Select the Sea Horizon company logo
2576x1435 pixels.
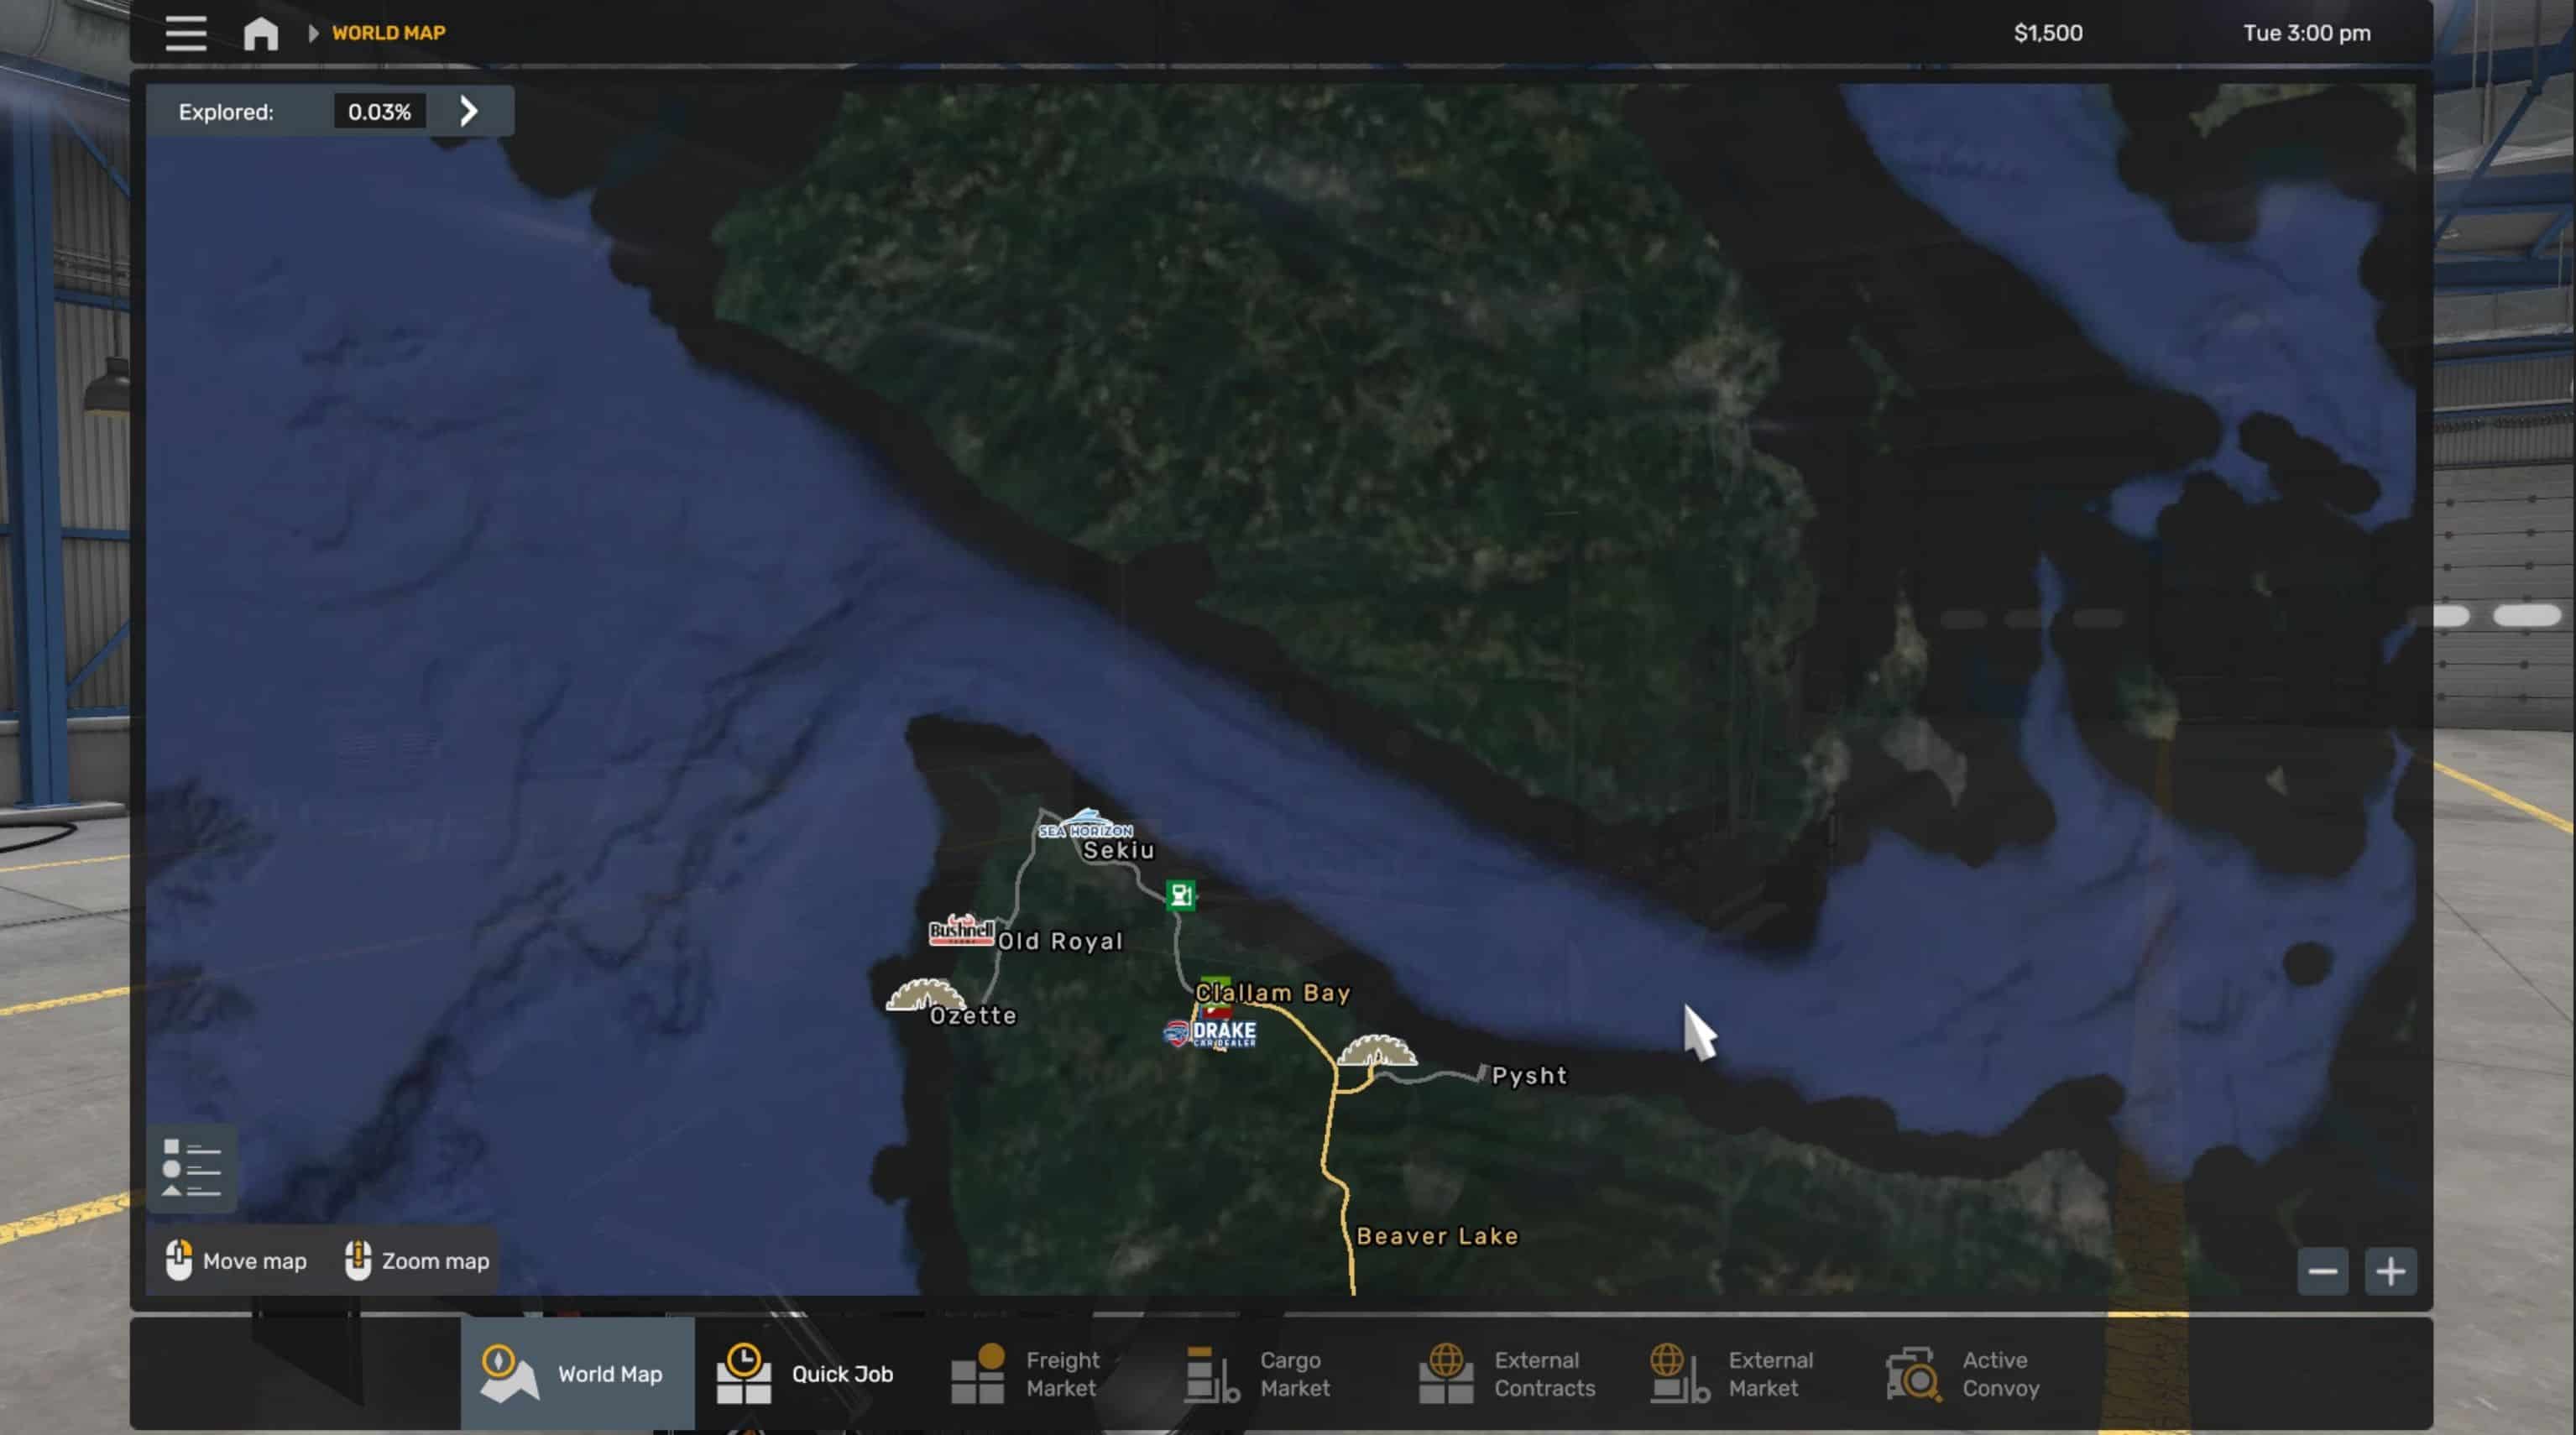click(x=1085, y=826)
